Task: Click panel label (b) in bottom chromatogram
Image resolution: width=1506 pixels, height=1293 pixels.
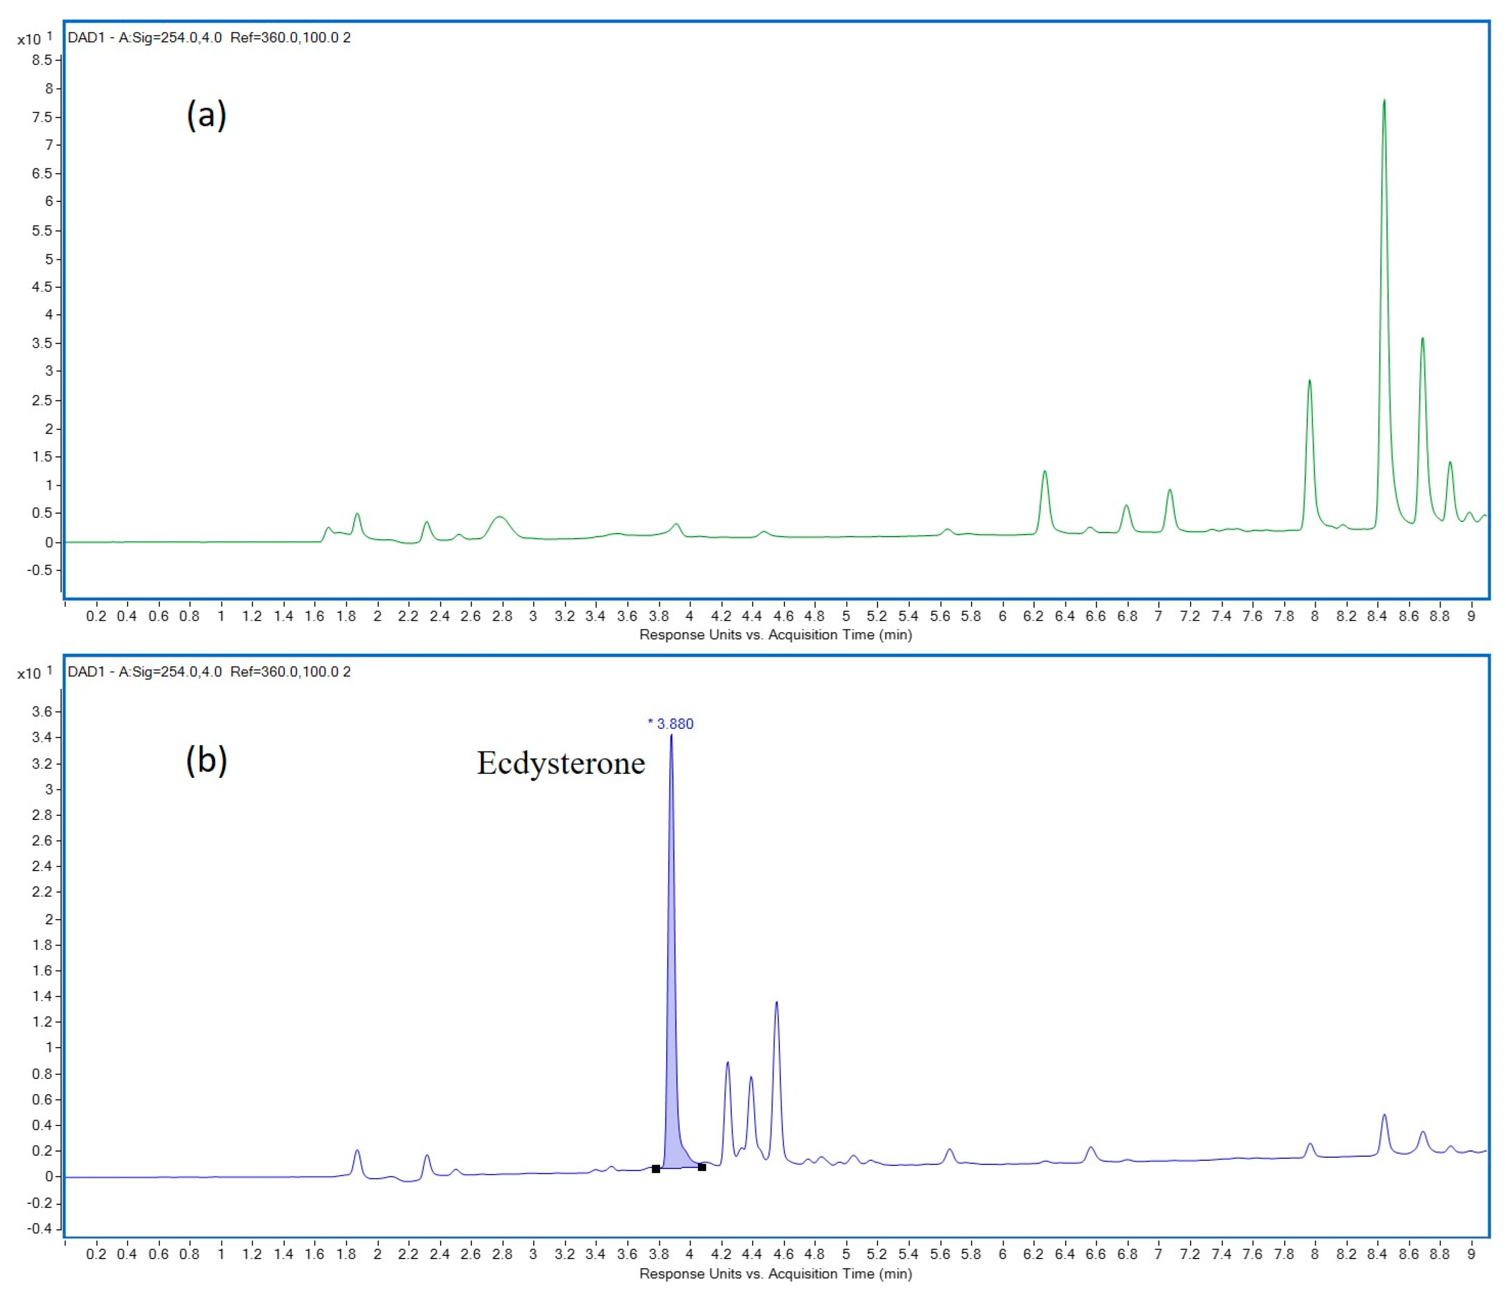Action: point(206,760)
